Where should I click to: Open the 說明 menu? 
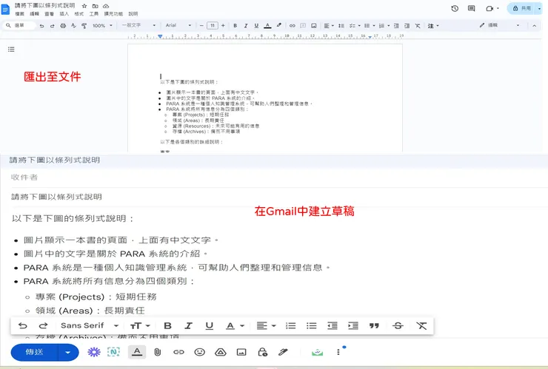pyautogui.click(x=133, y=14)
